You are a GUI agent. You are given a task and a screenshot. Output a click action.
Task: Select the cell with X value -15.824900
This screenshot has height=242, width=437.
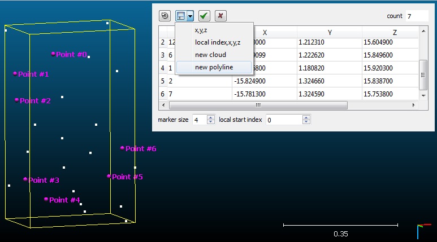click(265, 81)
